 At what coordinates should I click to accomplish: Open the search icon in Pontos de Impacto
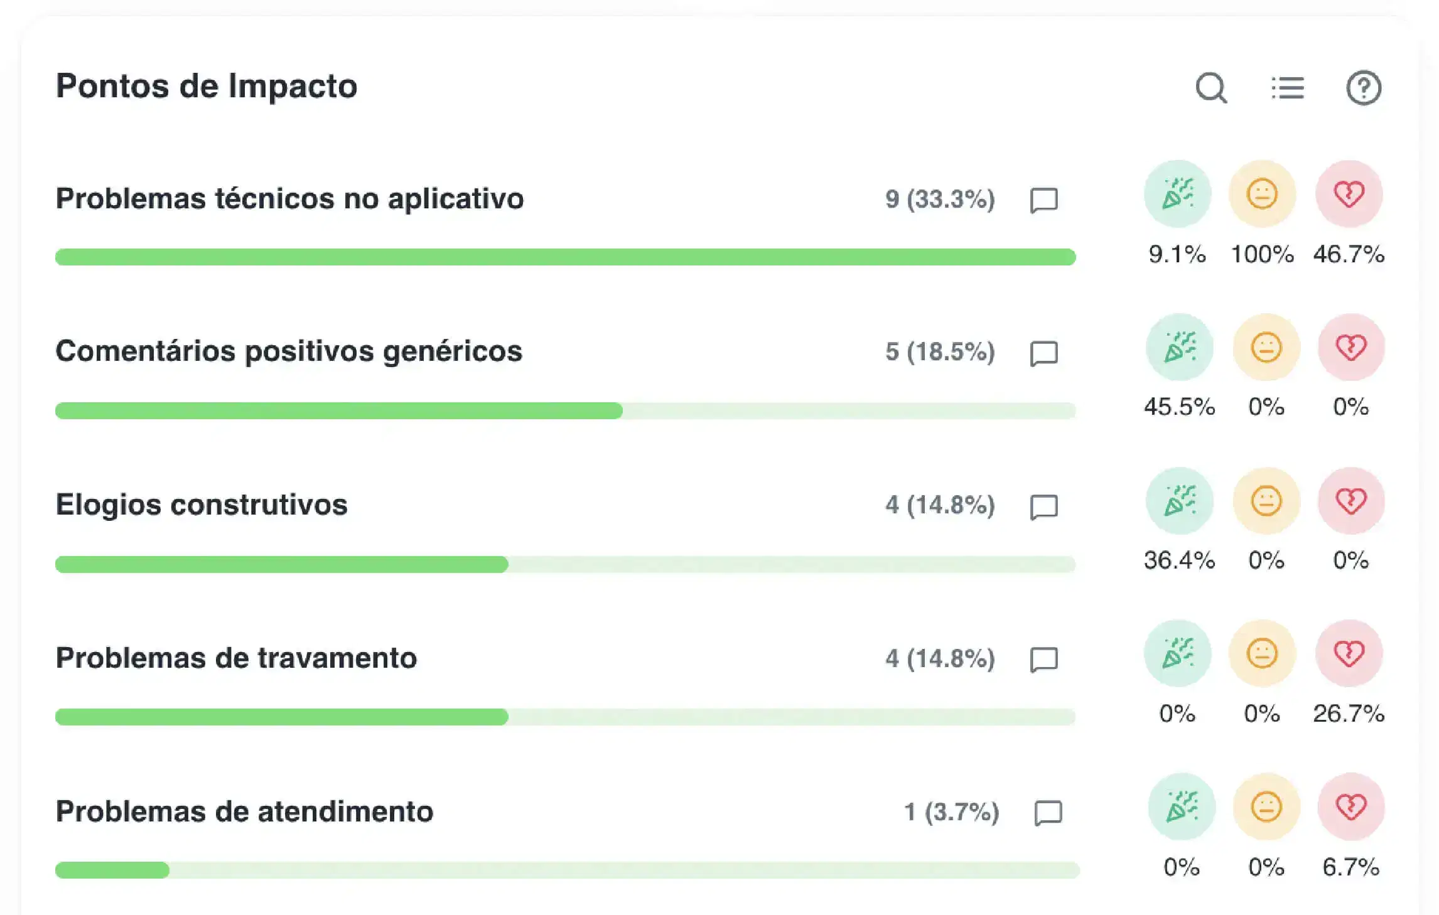click(x=1212, y=88)
